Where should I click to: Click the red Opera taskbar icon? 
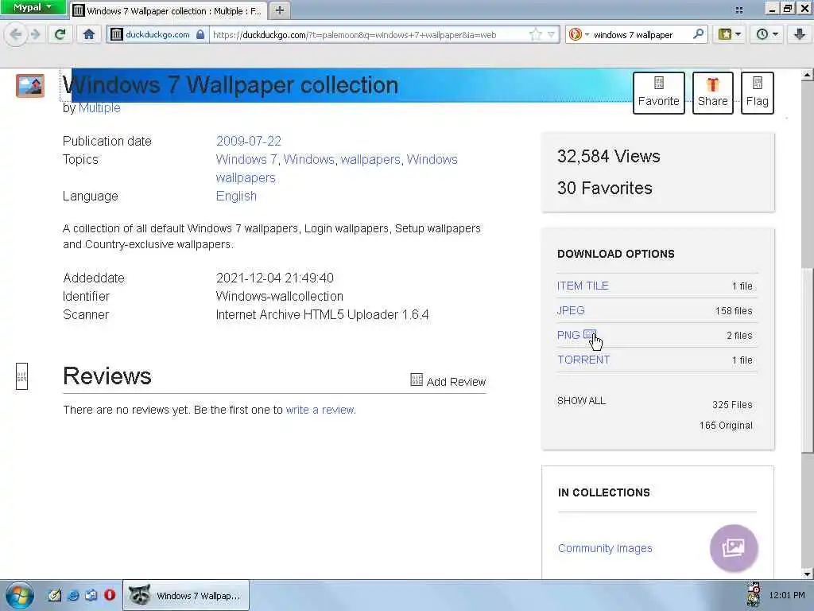110,595
